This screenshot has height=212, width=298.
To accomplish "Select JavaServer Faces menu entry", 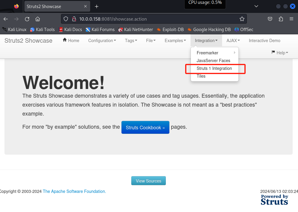I will tap(215, 61).
